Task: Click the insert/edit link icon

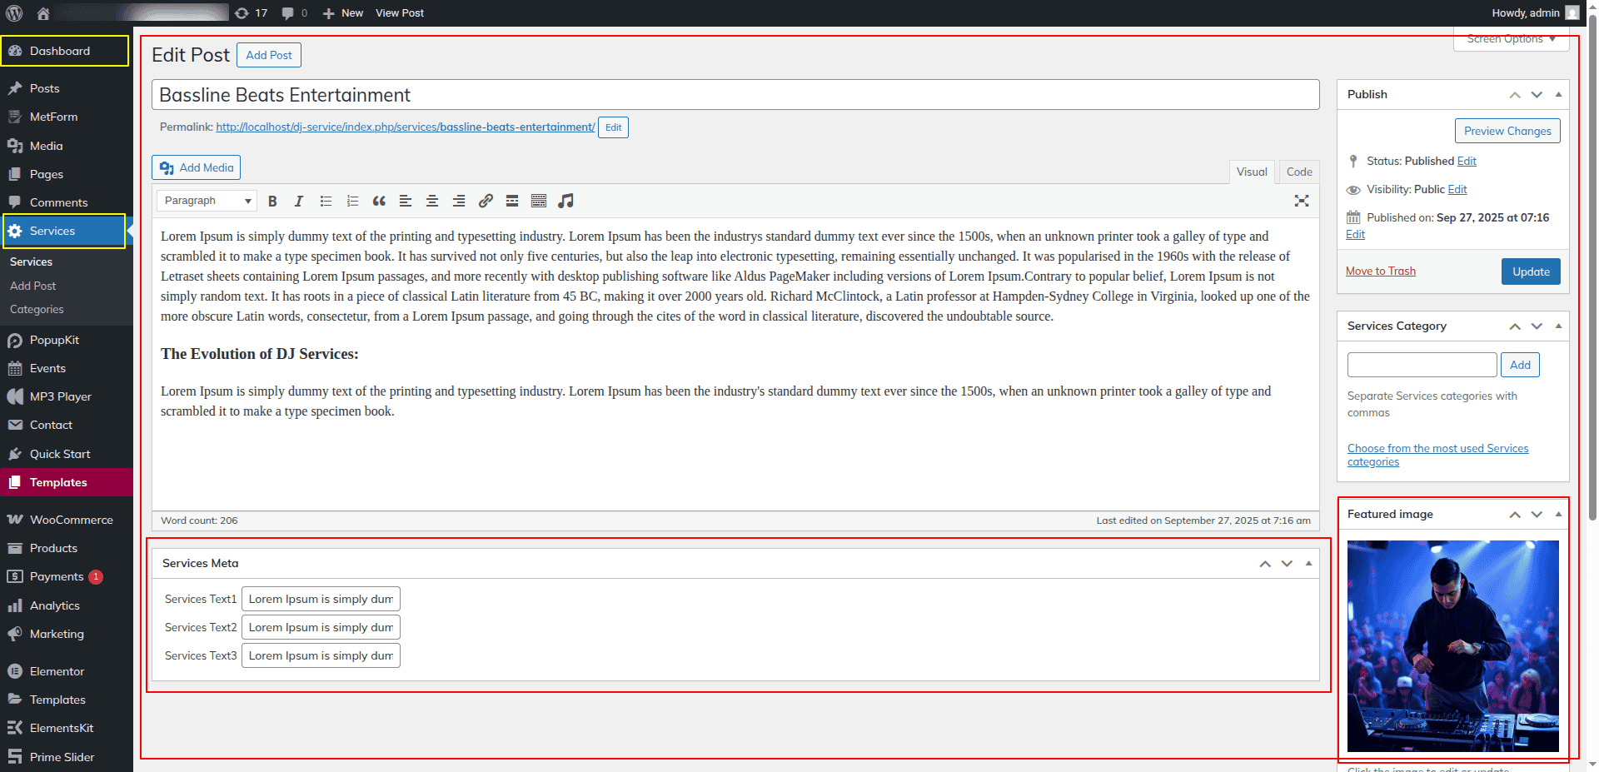Action: coord(486,201)
